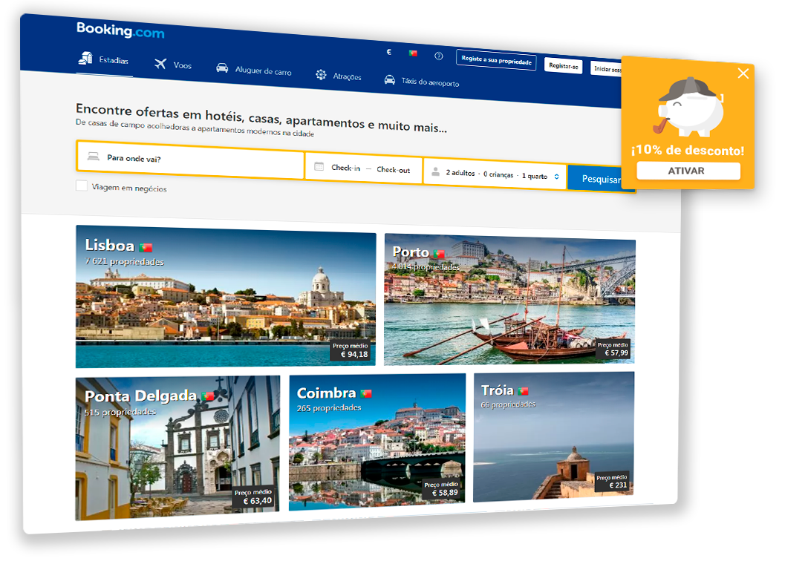Enable the Viagem em negócios checkbox

click(x=82, y=186)
